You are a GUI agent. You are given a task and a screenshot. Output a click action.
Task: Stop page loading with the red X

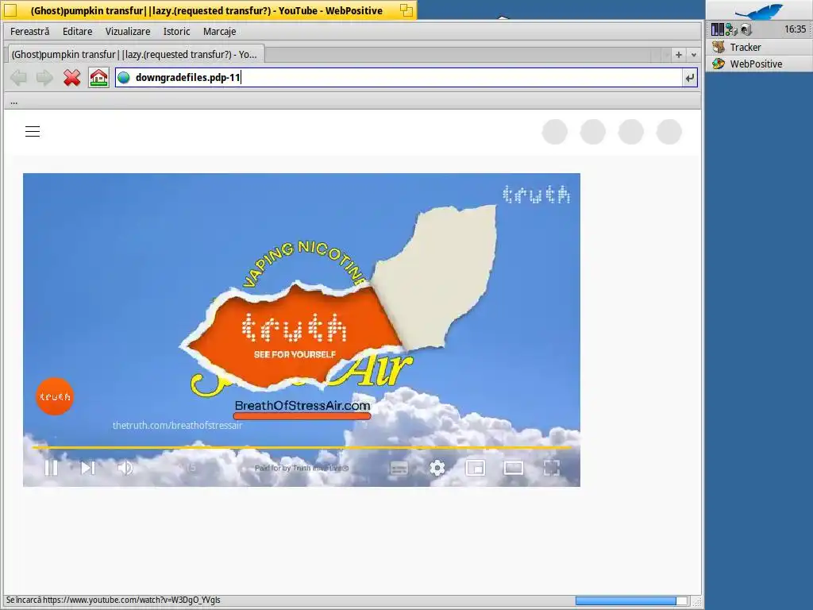(x=72, y=78)
